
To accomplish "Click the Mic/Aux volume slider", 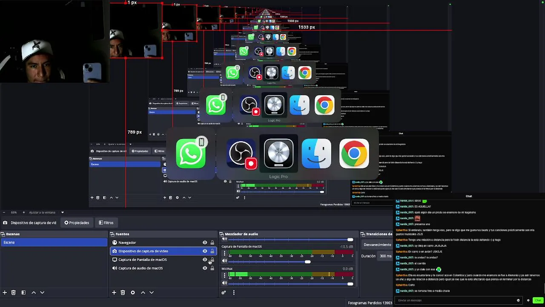I will [x=291, y=284].
